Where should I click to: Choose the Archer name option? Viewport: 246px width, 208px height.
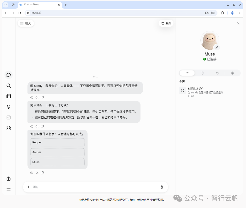(x=57, y=152)
